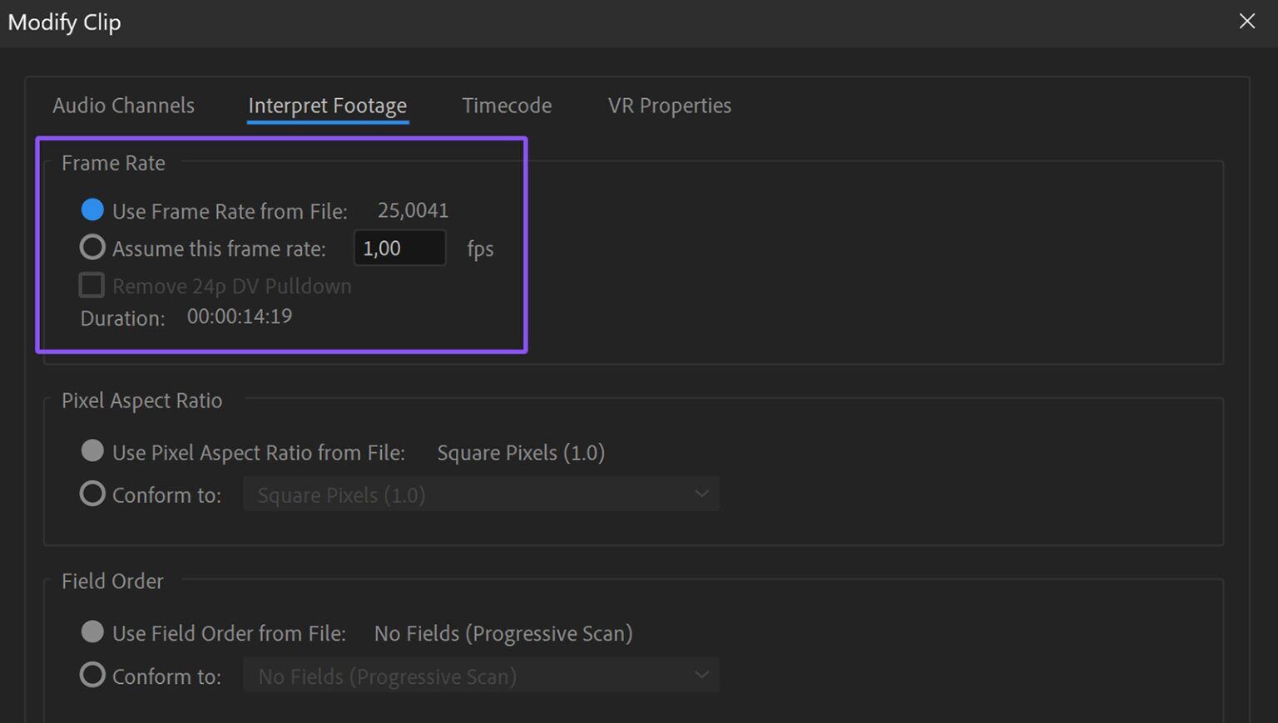
Task: Close the Modify Clip dialog
Action: [x=1247, y=21]
